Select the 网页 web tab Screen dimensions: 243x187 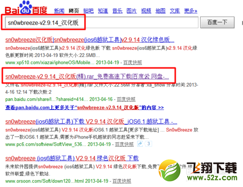74,11
